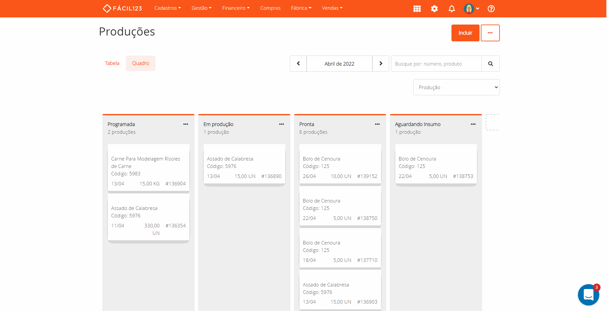The image size is (607, 311).
Task: Open the chat support bubble
Action: [588, 295]
